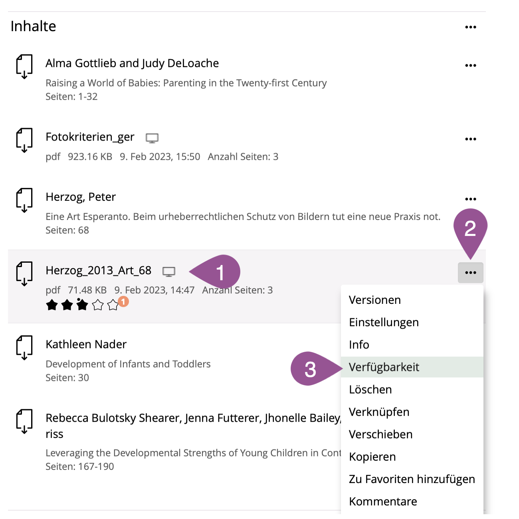Click download icon beside Herzog_2013_Art_68

(x=24, y=274)
